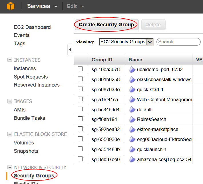Viewport: 203px width, 184px height.
Task: Go to Instances page
Action: click(25, 68)
